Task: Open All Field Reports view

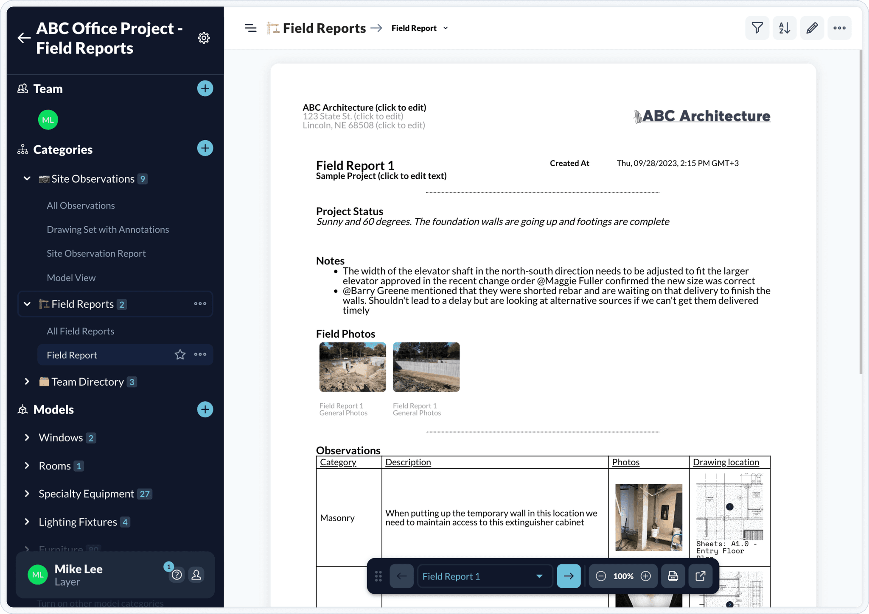Action: click(x=80, y=331)
